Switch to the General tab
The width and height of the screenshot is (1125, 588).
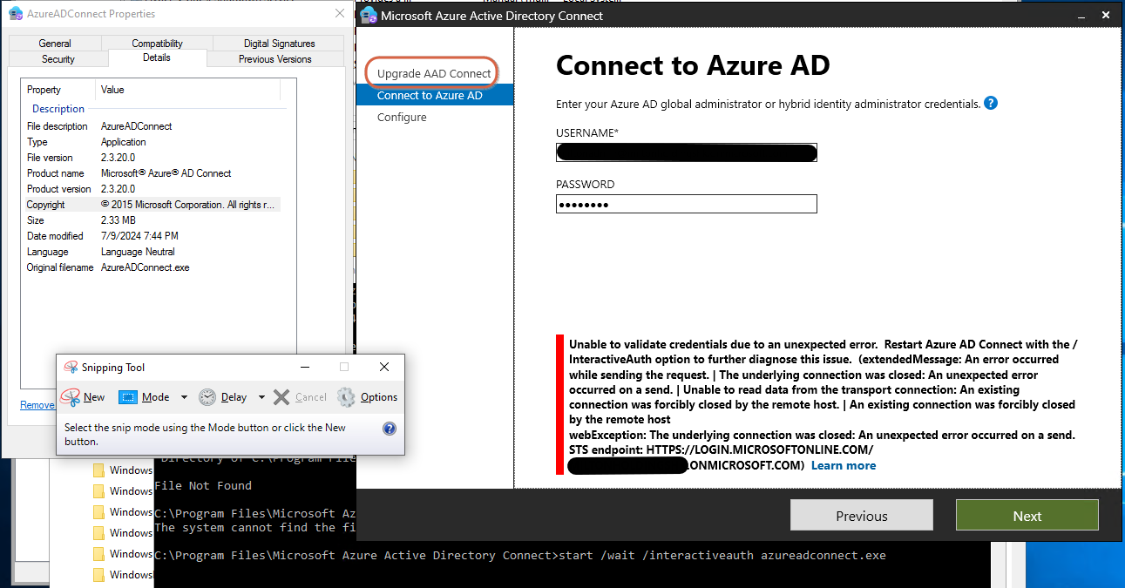[x=55, y=43]
